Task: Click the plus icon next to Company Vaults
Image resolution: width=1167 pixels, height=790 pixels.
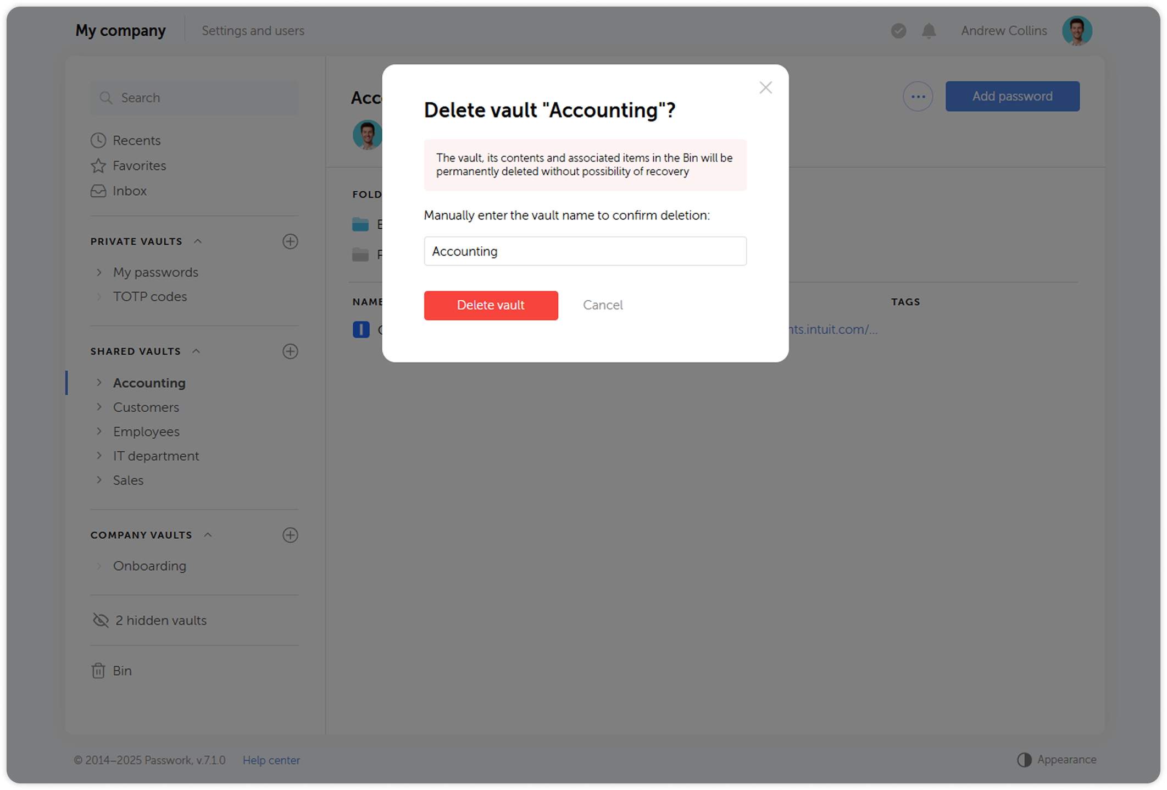Action: pyautogui.click(x=291, y=535)
